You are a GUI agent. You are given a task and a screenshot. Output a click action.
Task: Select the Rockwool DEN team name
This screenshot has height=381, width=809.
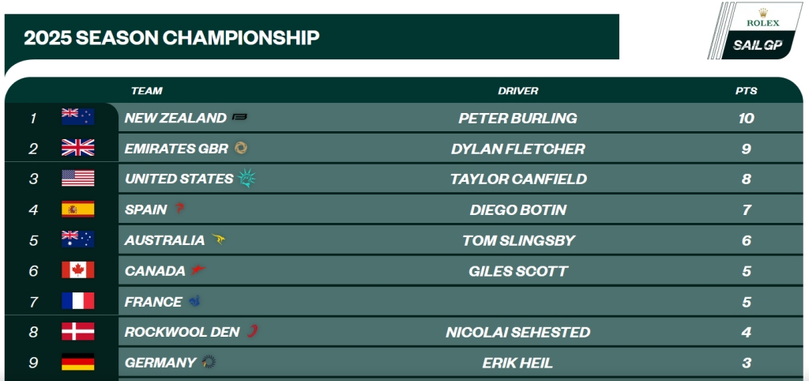(x=182, y=332)
